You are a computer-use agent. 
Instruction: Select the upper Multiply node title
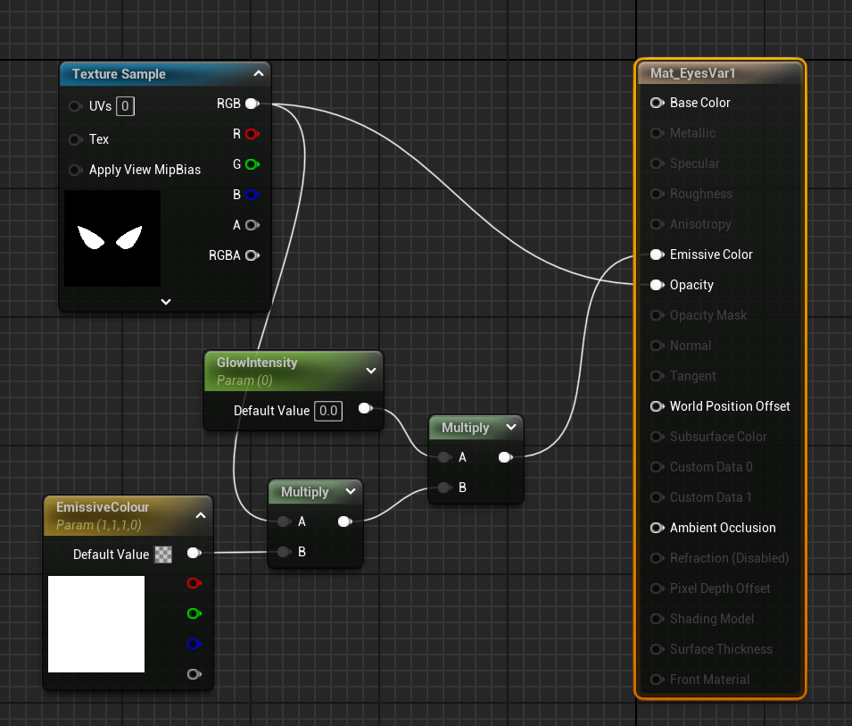(x=465, y=428)
